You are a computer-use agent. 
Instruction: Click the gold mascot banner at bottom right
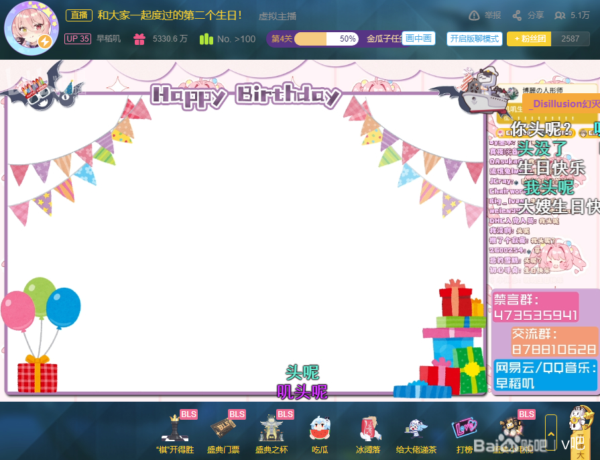tap(580, 433)
